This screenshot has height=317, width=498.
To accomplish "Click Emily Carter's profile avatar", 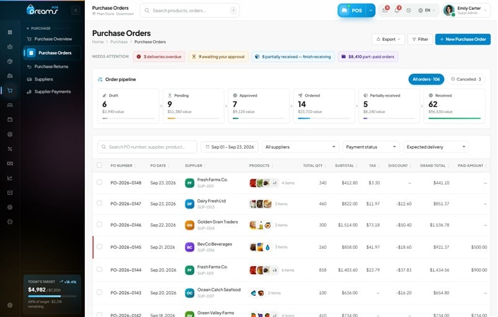I will [x=449, y=11].
